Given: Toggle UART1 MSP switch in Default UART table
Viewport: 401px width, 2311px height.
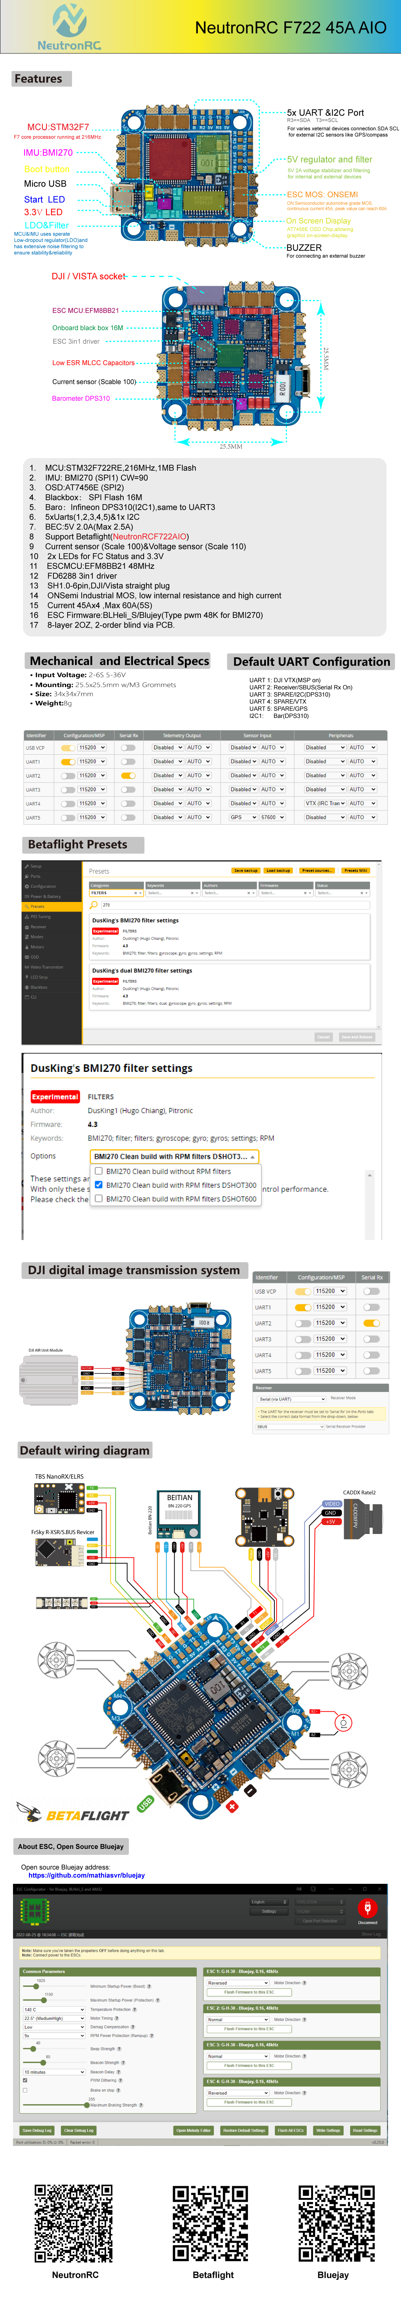Looking at the screenshot, I should [67, 762].
